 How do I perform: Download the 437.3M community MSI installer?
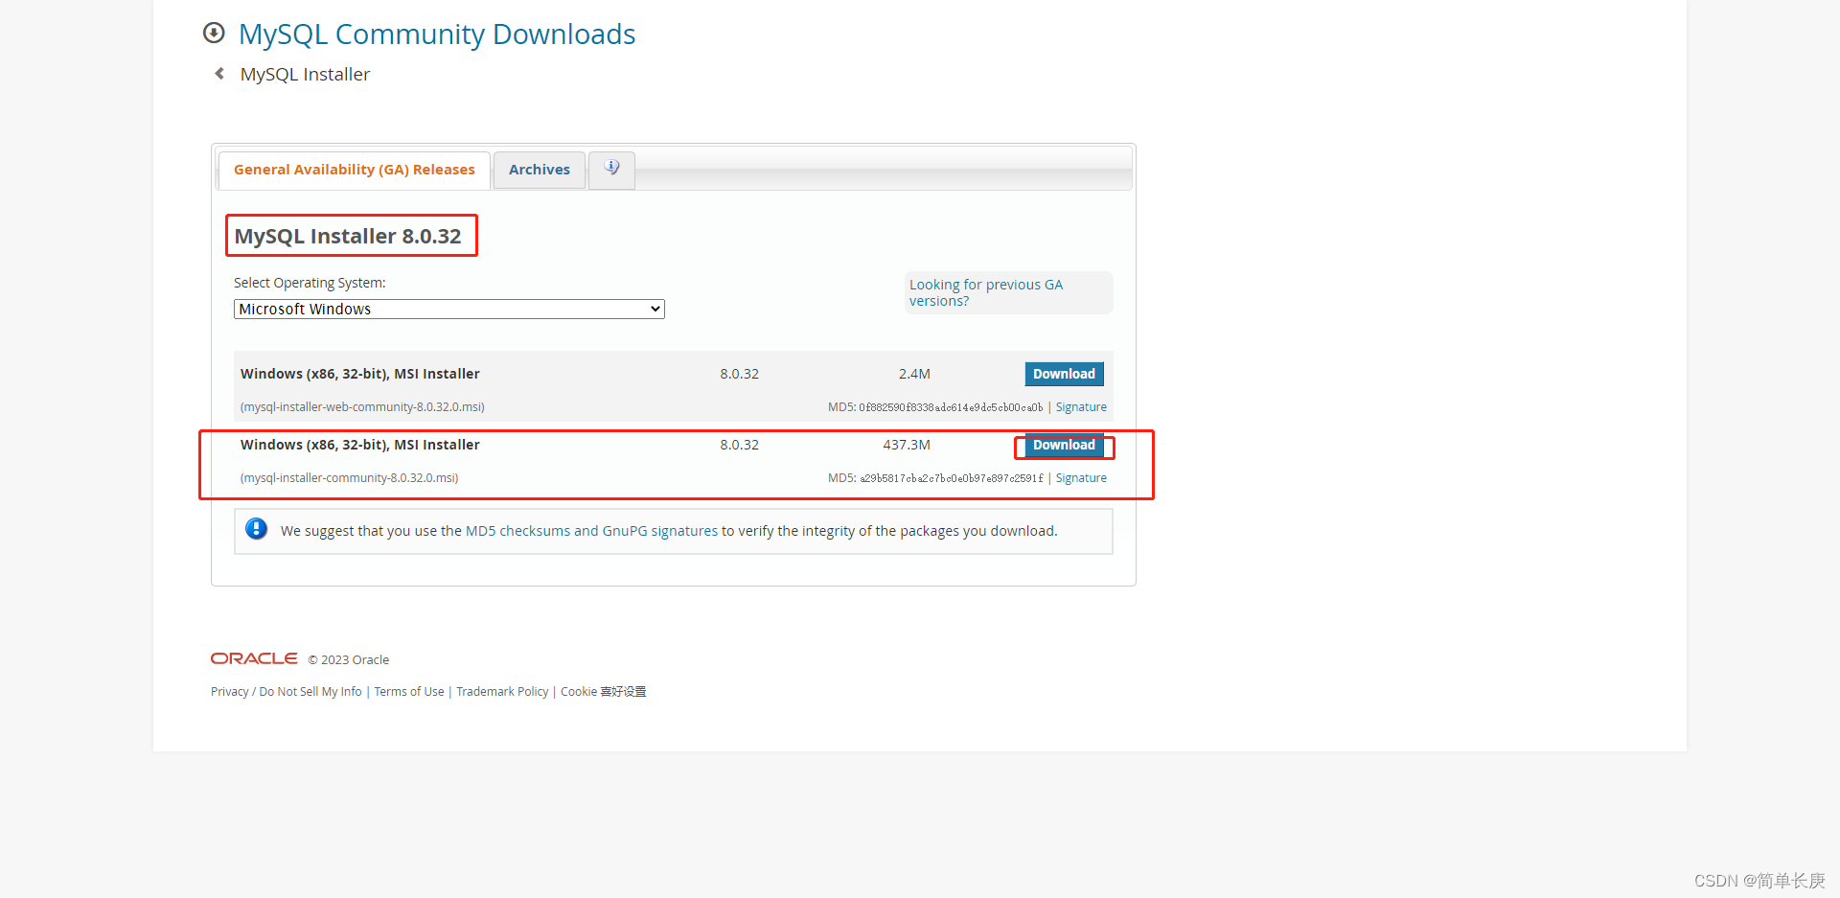[1064, 446]
